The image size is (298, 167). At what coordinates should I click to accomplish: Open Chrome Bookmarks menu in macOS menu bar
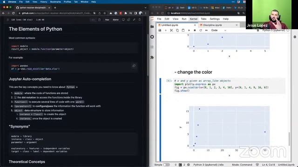point(55,2)
